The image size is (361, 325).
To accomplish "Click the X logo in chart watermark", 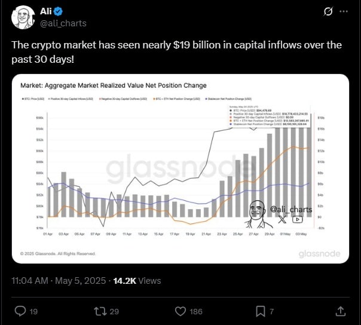I will (x=282, y=219).
